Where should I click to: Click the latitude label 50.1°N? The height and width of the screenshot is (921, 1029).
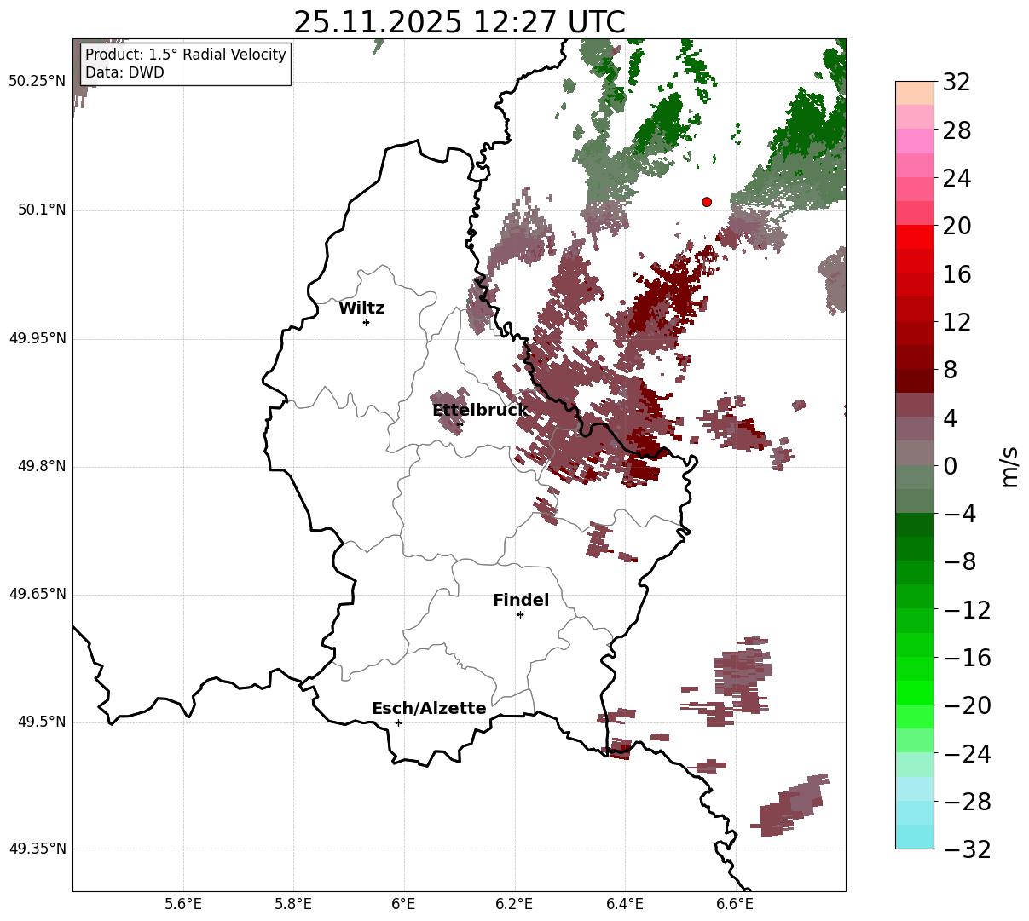[x=42, y=210]
